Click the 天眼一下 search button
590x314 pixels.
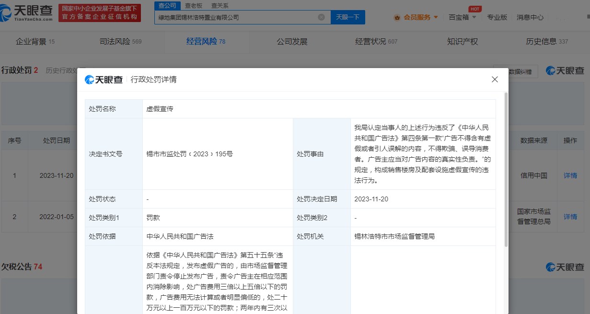point(347,17)
